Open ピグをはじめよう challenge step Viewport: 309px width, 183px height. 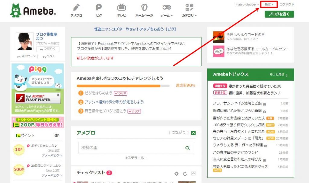(x=99, y=93)
